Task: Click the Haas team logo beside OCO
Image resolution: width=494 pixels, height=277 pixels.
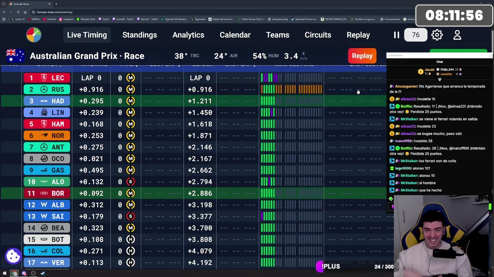Action: pyautogui.click(x=44, y=159)
